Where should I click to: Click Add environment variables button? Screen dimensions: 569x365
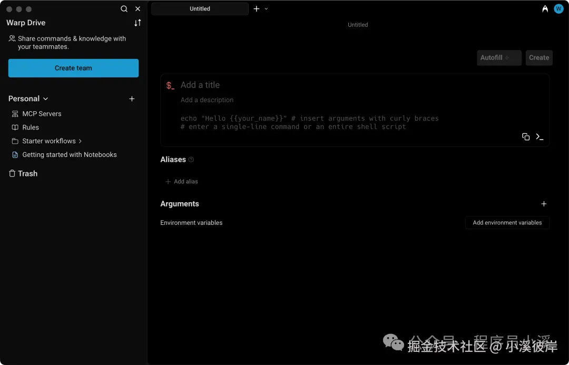507,223
